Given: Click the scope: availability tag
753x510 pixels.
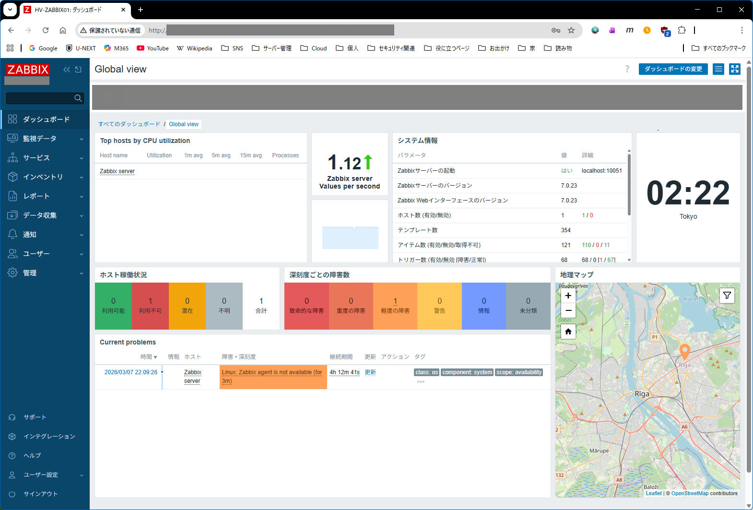Looking at the screenshot, I should (x=519, y=372).
